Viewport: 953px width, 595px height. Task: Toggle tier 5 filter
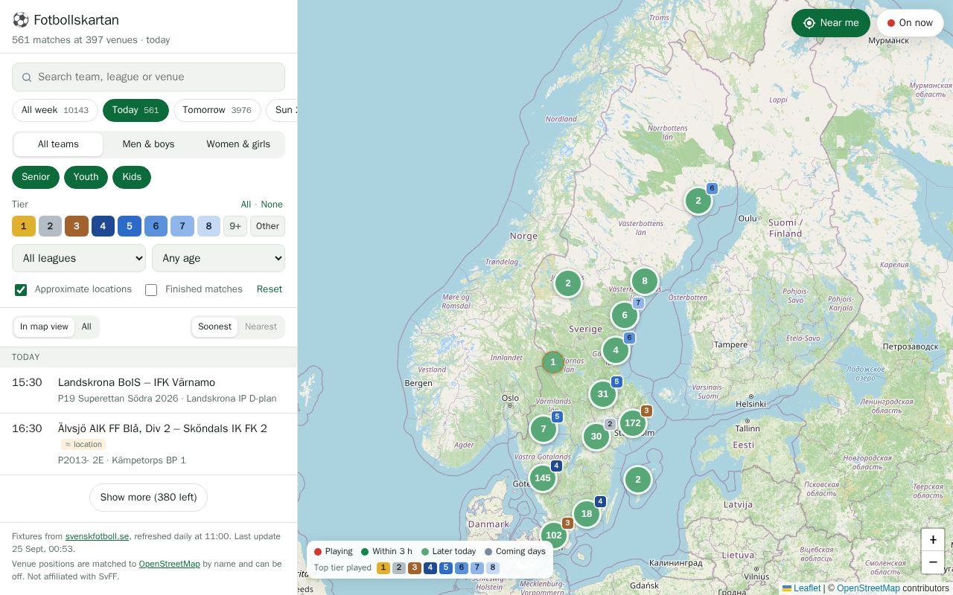[130, 226]
